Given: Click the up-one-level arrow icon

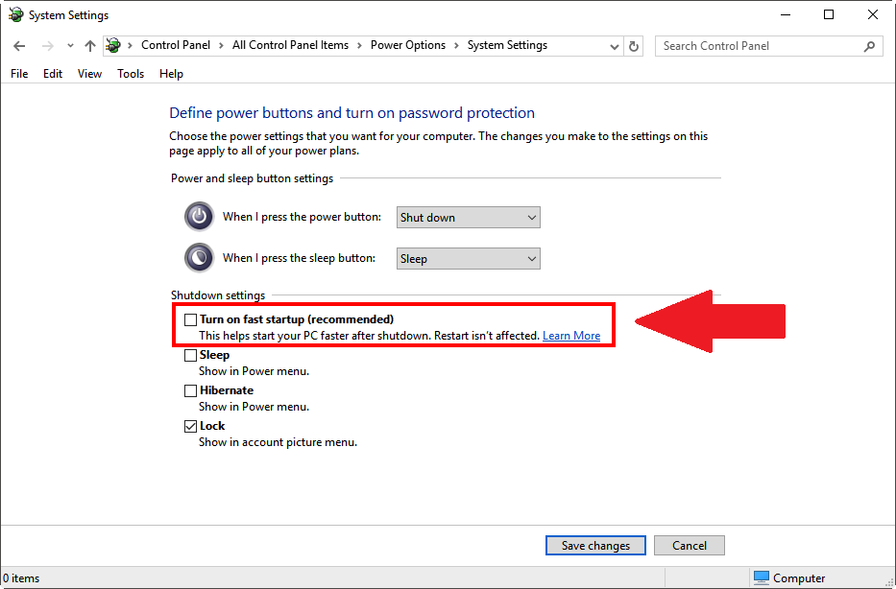Looking at the screenshot, I should [x=90, y=46].
